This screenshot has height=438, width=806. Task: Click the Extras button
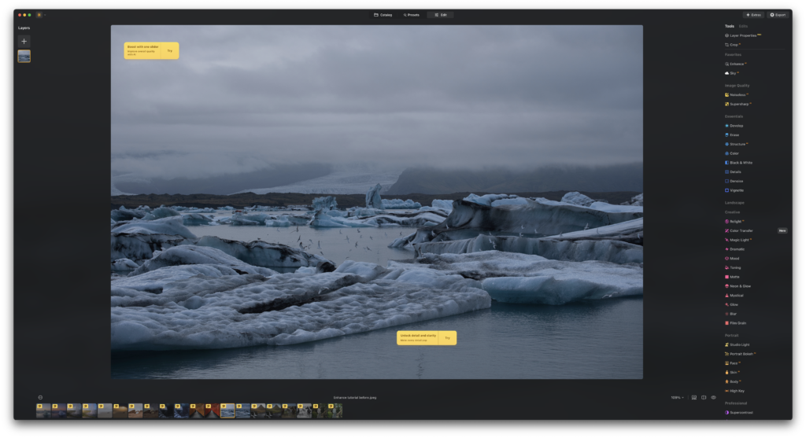click(753, 15)
